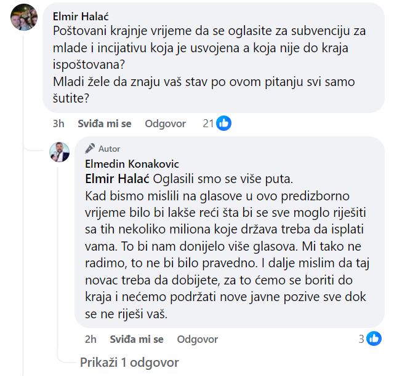This screenshot has width=418, height=376.
Task: Like Elmir Halać's comment with Sviđa mi se
Action: (105, 123)
